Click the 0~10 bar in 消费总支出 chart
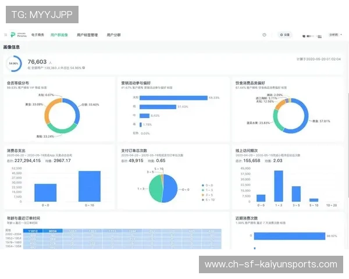349x279 pixels. pyautogui.click(x=89, y=185)
